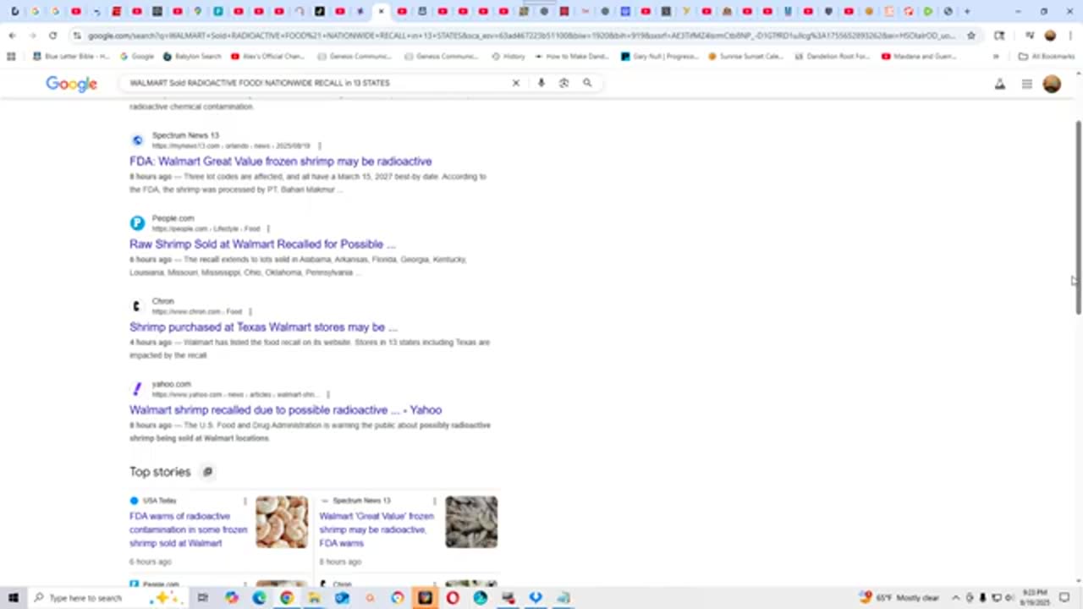The image size is (1083, 609).
Task: Open more options for yahoo.com result
Action: click(328, 394)
